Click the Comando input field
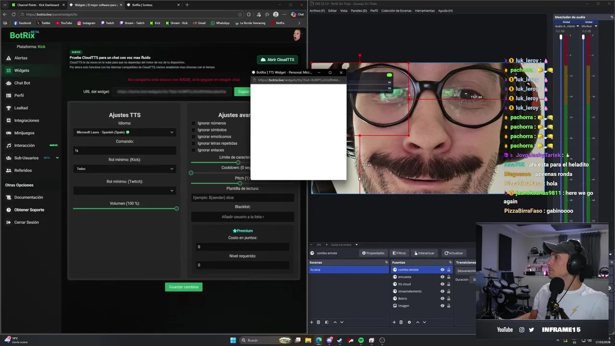The width and height of the screenshot is (615, 346). click(125, 150)
